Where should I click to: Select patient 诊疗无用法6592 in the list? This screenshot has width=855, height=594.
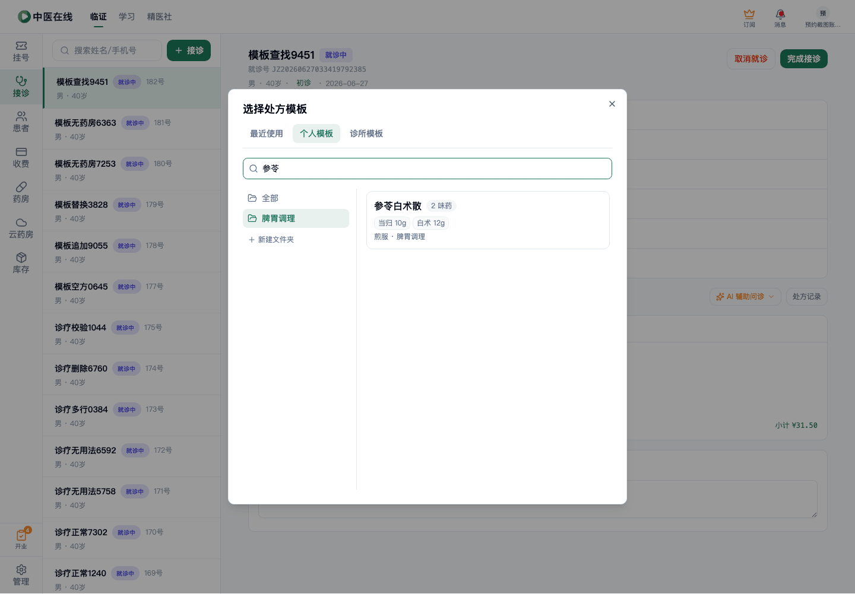pyautogui.click(x=131, y=456)
